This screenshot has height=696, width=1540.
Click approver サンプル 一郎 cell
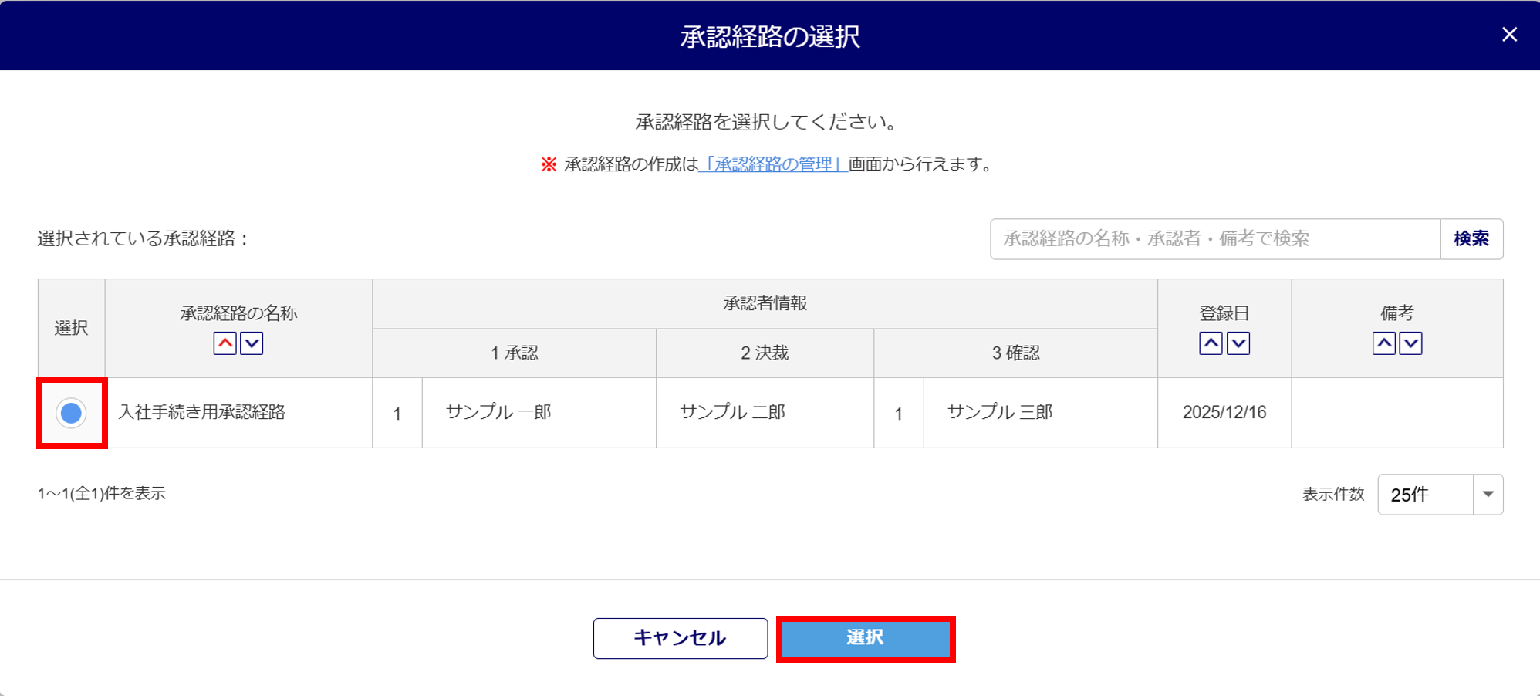pos(498,413)
